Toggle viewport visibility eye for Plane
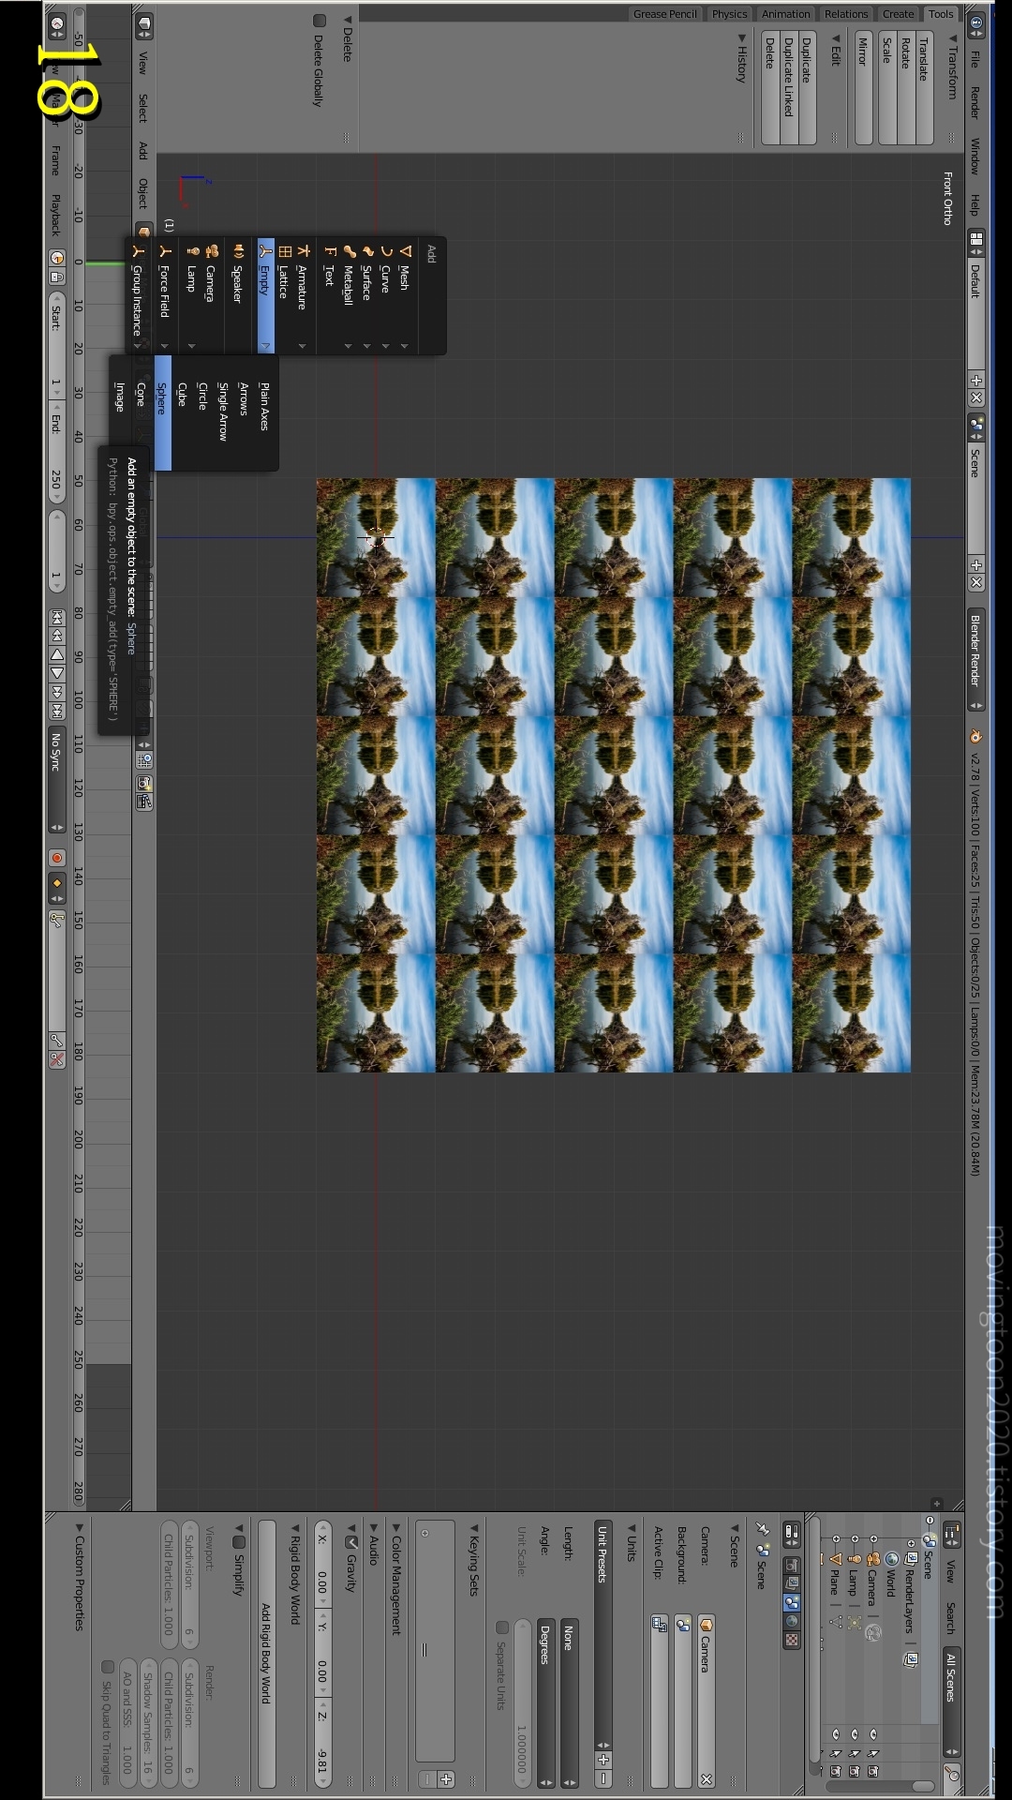Viewport: 1012px width, 1800px height. [x=836, y=1733]
